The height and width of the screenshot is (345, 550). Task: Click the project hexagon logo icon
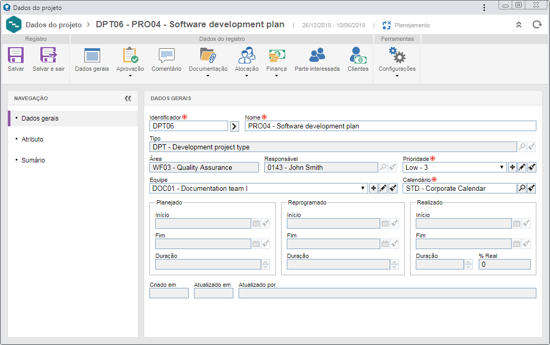pos(14,25)
